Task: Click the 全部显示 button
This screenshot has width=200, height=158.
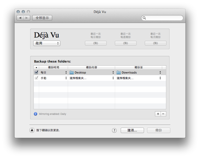Action: [x=42, y=18]
